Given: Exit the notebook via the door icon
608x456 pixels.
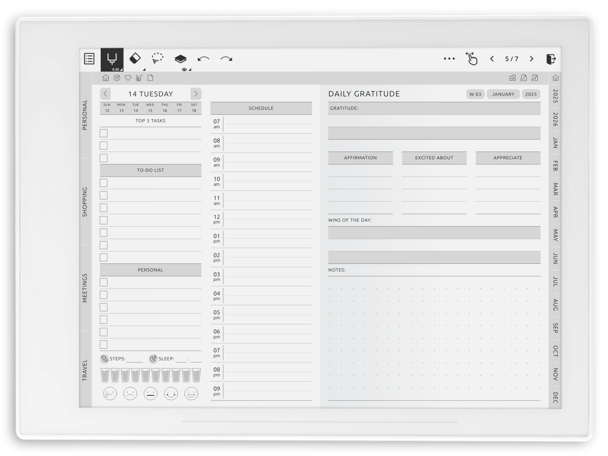Looking at the screenshot, I should 551,59.
